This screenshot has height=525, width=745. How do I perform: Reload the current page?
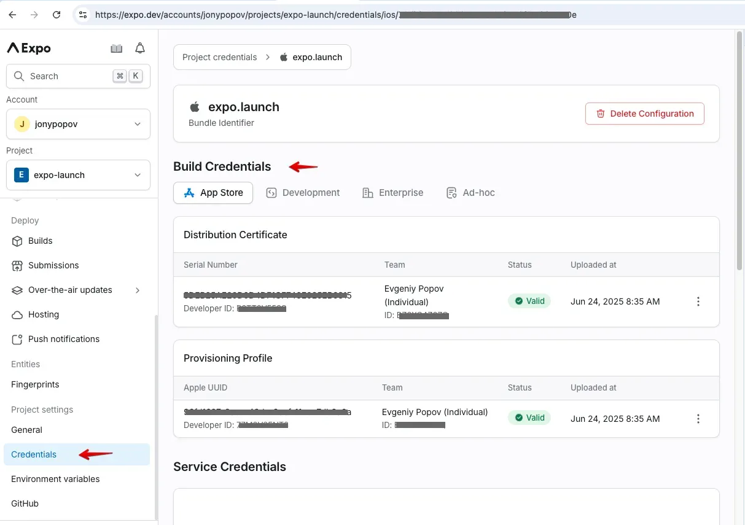(x=57, y=15)
